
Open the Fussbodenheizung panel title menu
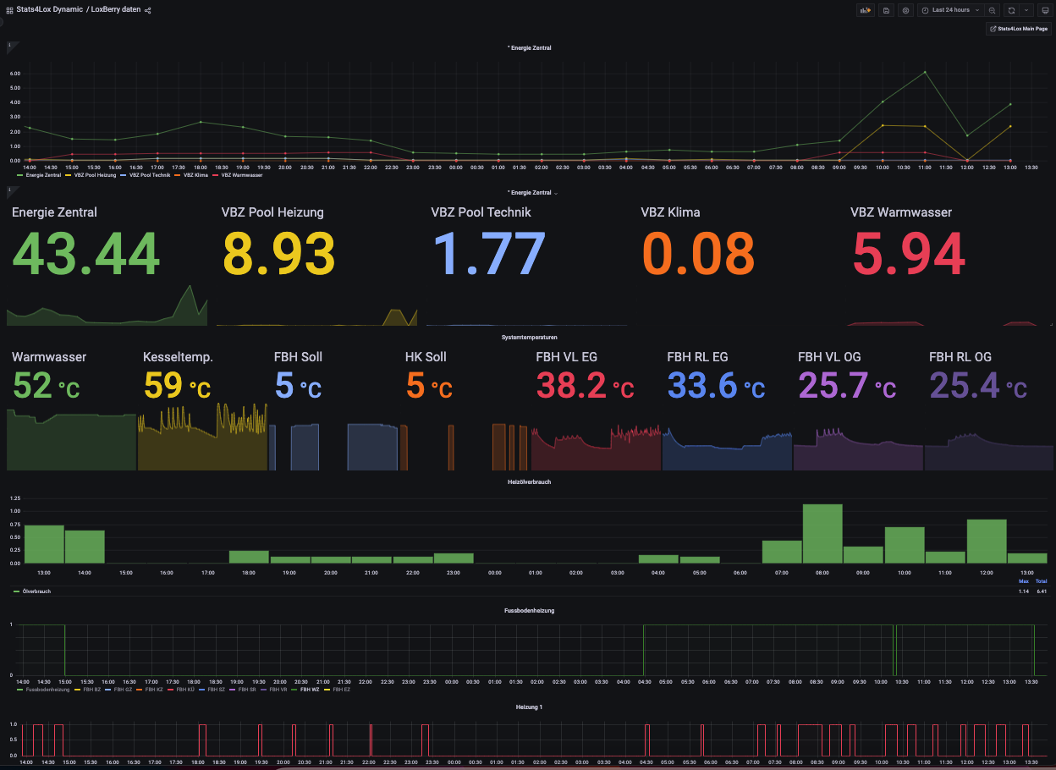coord(529,610)
